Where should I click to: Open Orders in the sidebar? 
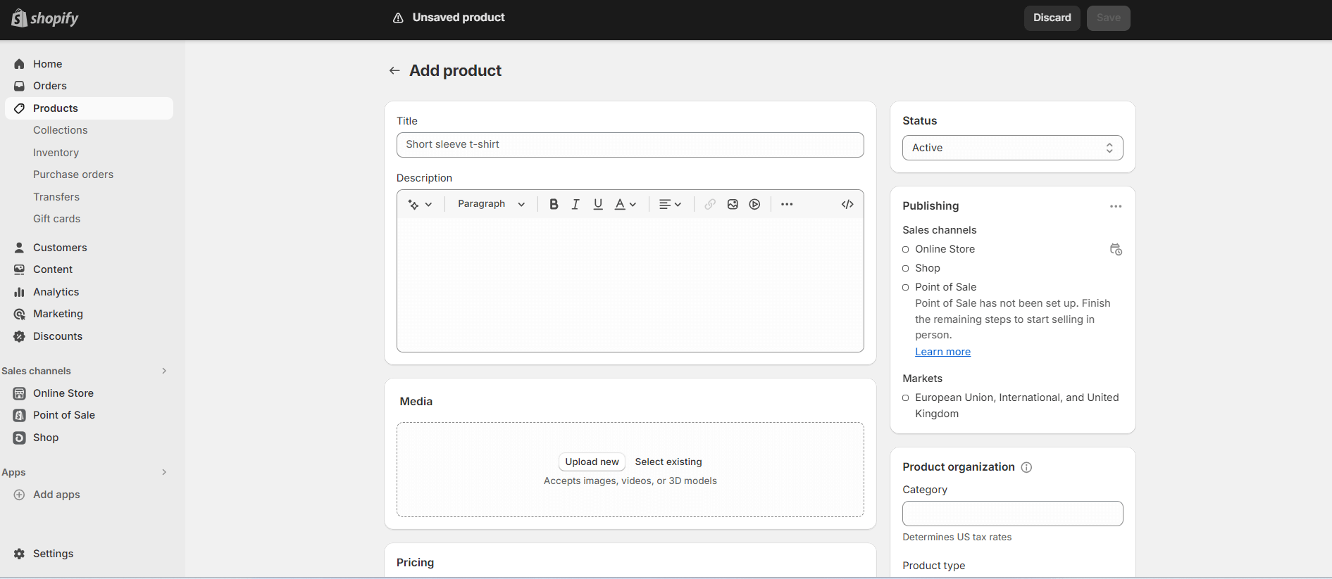tap(50, 86)
